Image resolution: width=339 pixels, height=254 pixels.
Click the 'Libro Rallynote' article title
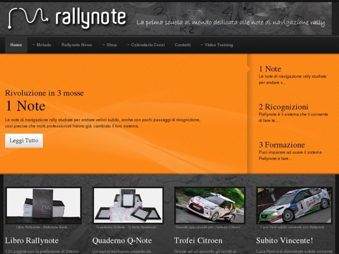[32, 240]
